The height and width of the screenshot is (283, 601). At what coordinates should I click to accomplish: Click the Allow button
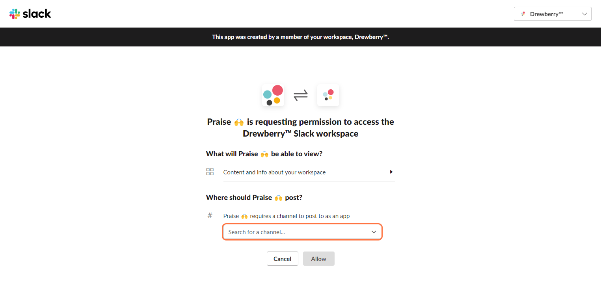(319, 259)
